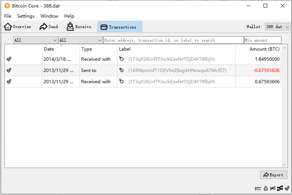Click the received icon of the 1.84950000 transaction
Screen dimensions: 292x195
click(121, 59)
